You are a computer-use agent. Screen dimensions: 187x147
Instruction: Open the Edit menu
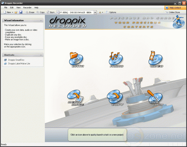point(12,7)
